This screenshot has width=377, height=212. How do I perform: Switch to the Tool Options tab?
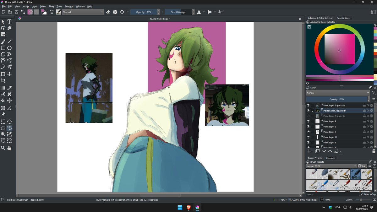(x=344, y=18)
